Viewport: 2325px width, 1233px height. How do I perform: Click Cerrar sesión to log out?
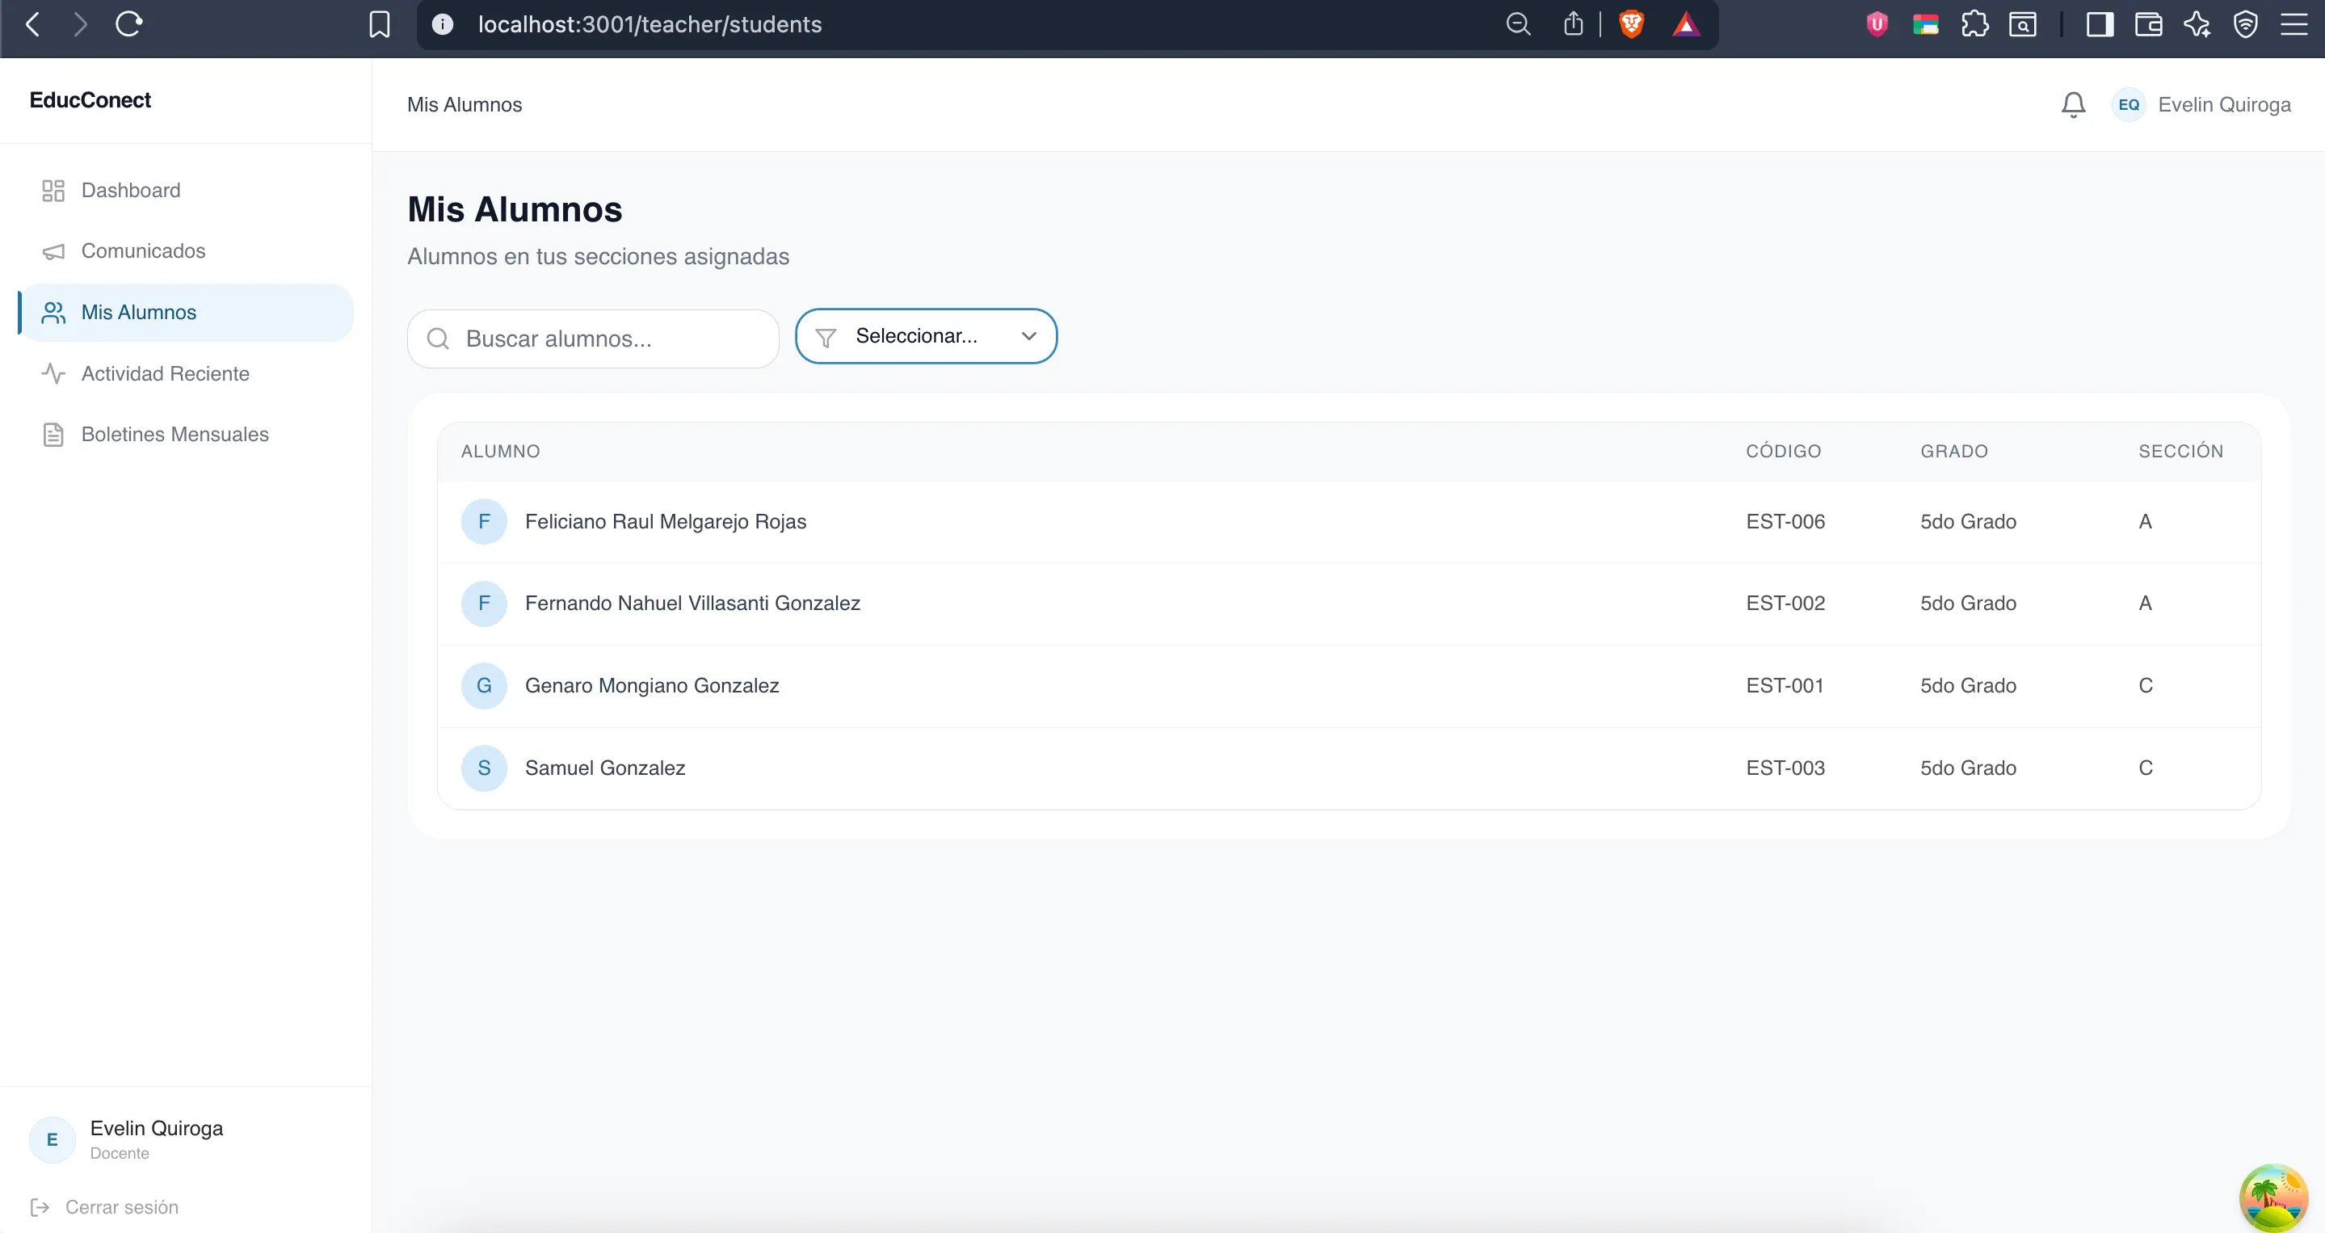121,1207
